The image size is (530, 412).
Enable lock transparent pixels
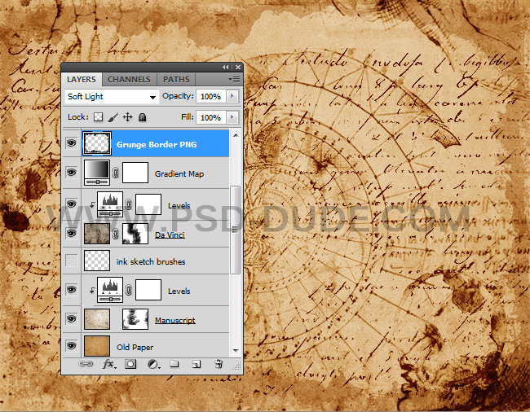[x=98, y=117]
